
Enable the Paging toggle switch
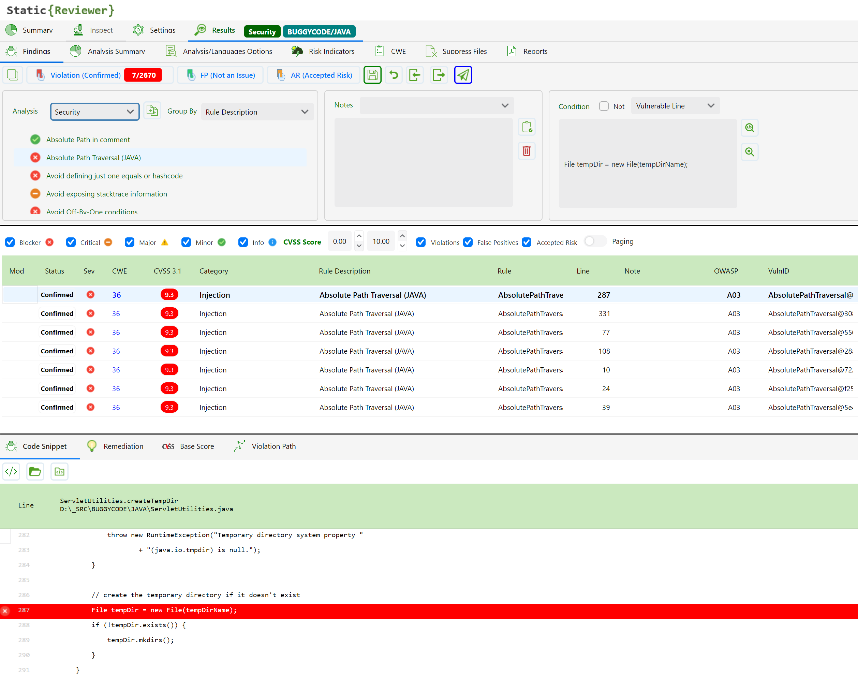point(594,241)
